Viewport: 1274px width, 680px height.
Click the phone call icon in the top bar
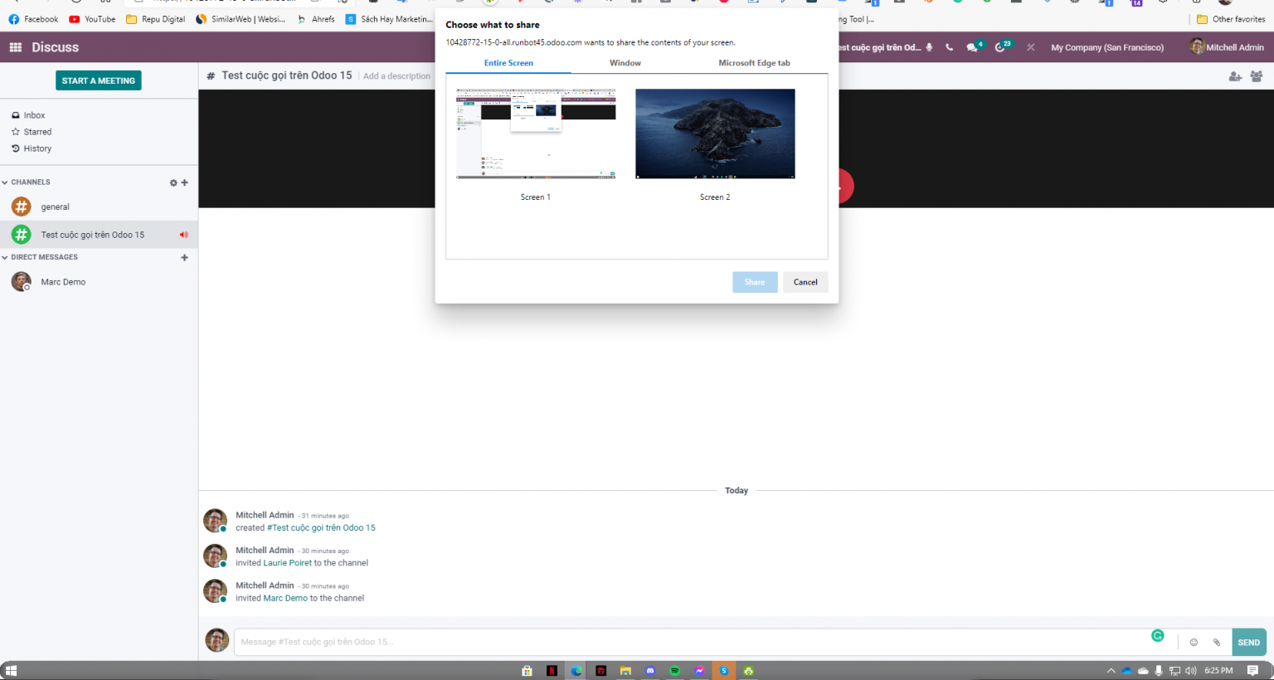[949, 47]
